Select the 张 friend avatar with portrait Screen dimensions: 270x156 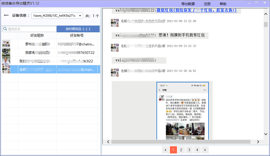(6, 61)
